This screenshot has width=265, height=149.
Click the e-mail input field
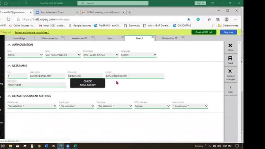135,76
